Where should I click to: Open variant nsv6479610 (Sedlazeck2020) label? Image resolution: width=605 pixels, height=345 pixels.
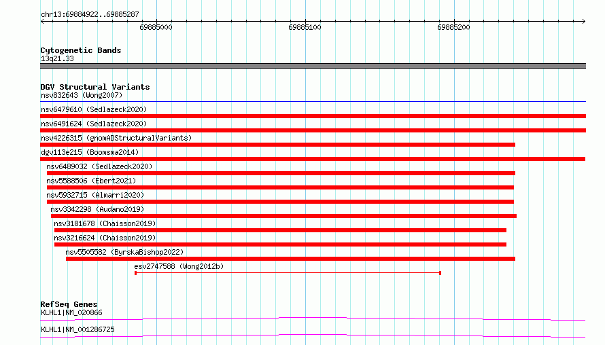[94, 109]
